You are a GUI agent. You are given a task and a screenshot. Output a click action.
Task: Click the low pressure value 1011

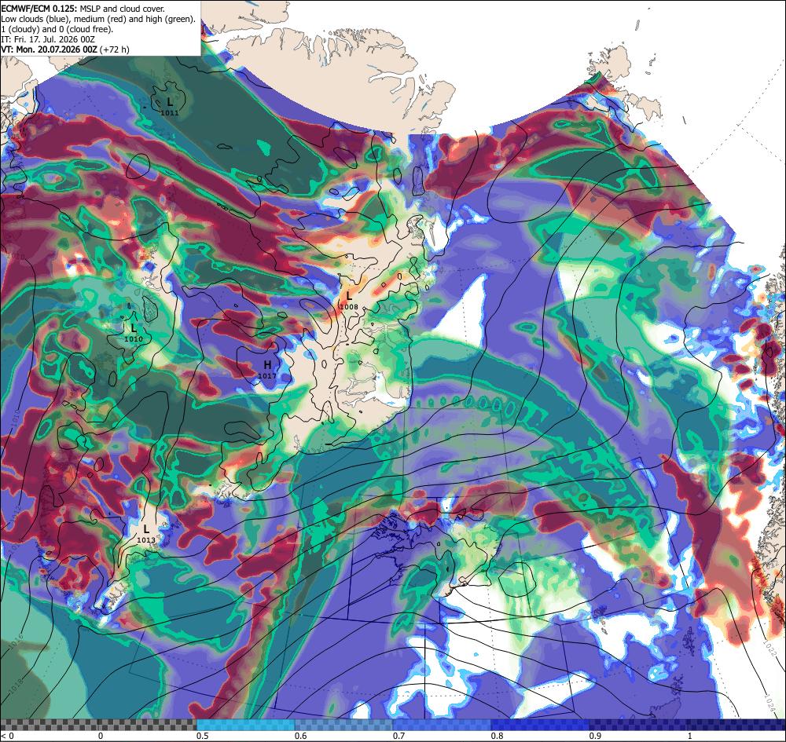170,112
